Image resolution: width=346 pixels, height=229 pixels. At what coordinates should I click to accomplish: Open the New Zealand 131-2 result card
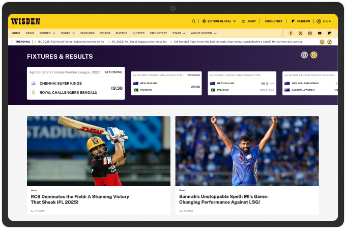click(242, 83)
